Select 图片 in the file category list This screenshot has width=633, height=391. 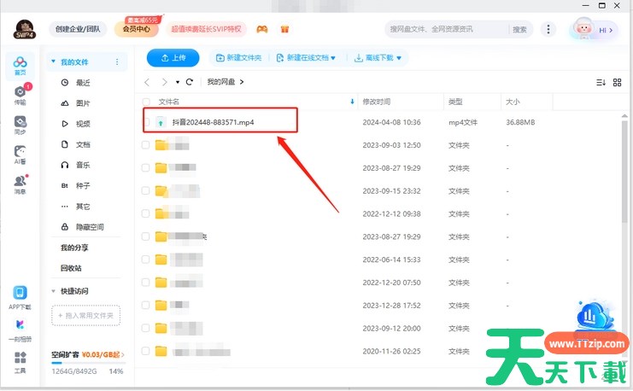coord(83,103)
